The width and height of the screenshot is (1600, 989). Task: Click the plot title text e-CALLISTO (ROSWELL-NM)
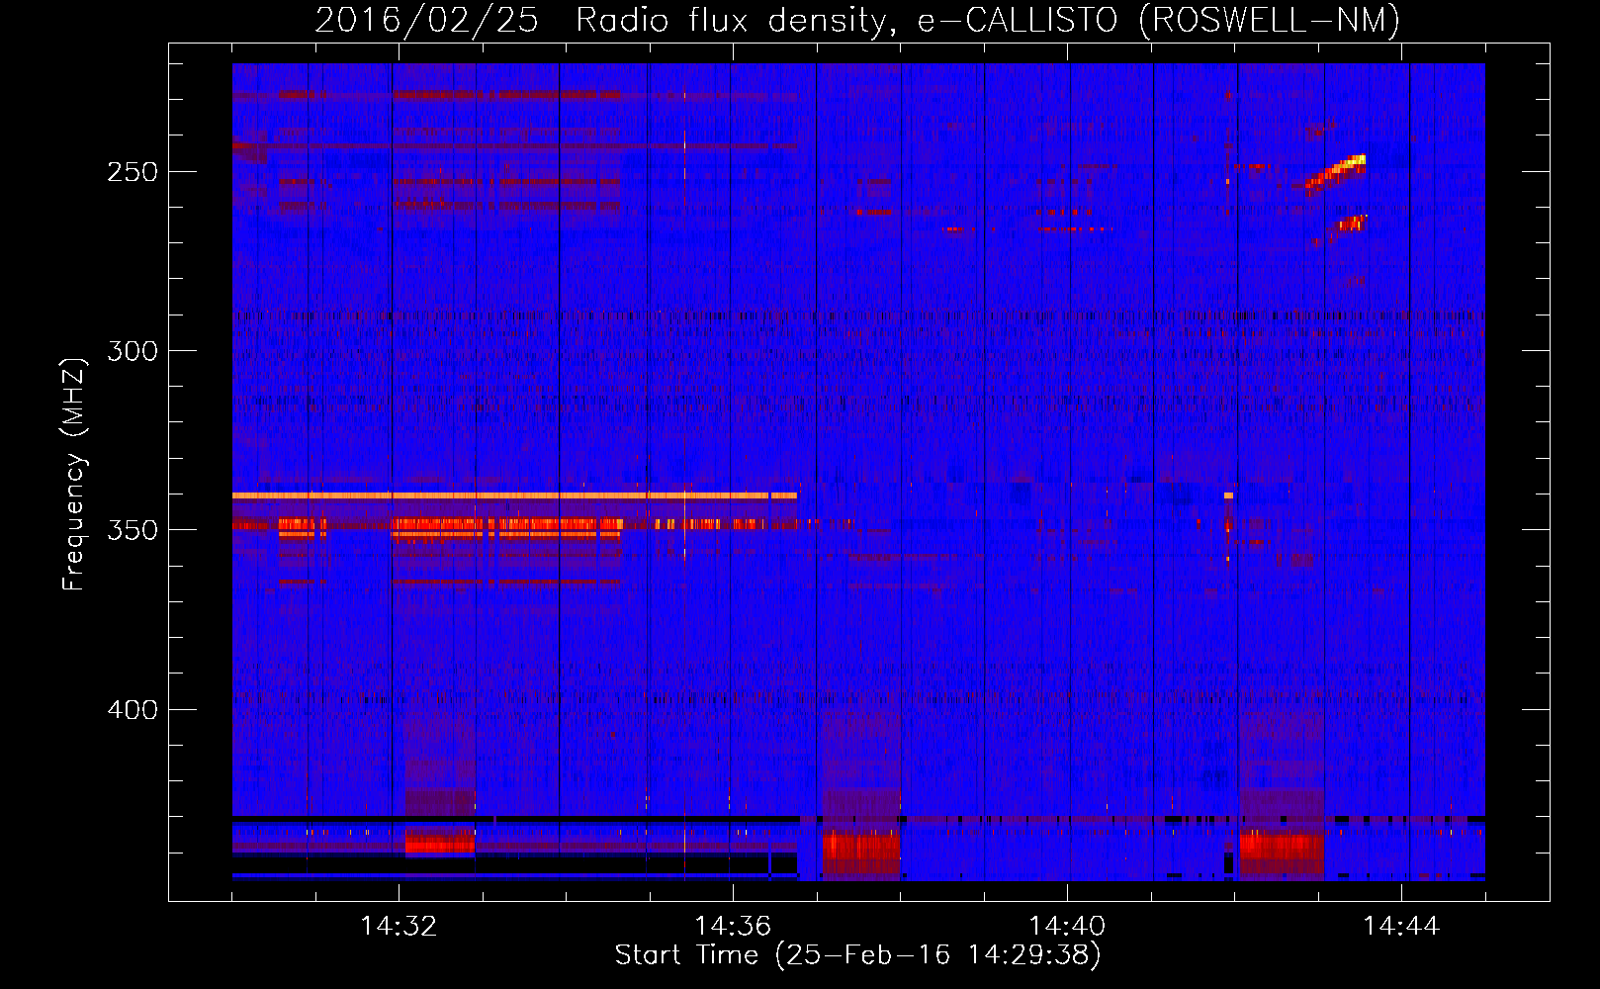pos(1159,21)
